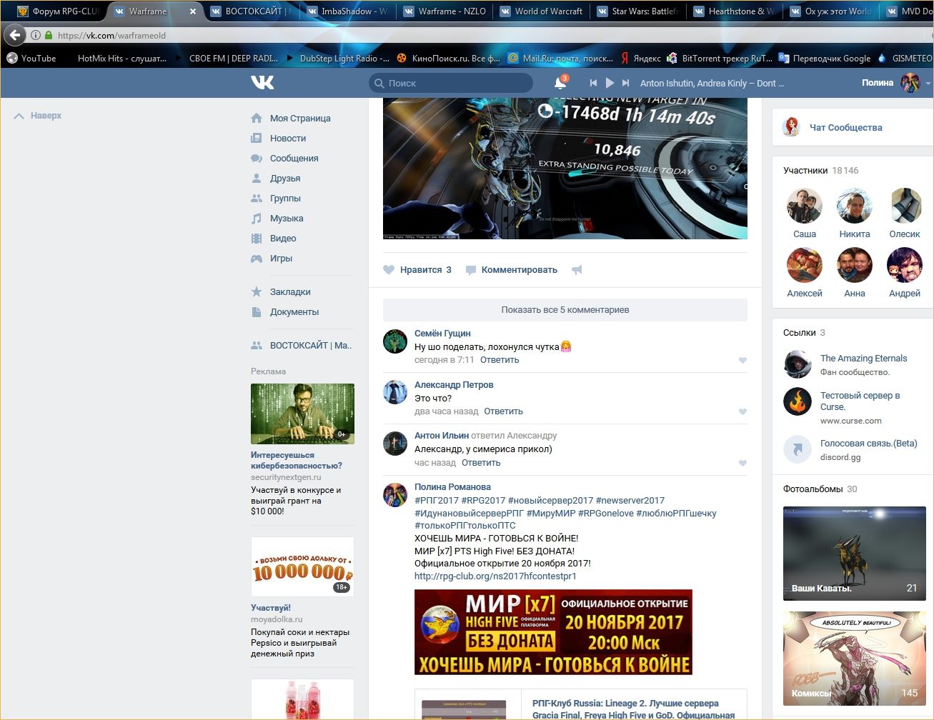
Task: Like Александр Петров's comment heart
Action: (x=742, y=412)
